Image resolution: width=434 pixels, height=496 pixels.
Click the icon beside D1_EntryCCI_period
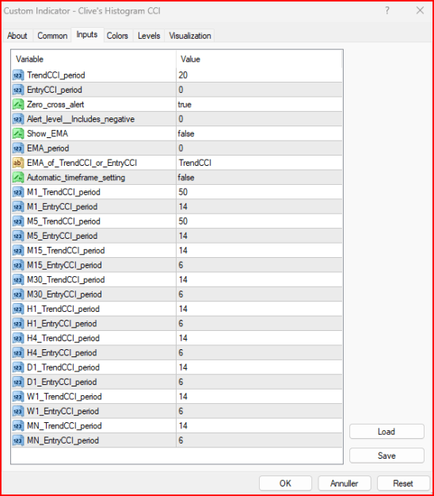(x=18, y=382)
